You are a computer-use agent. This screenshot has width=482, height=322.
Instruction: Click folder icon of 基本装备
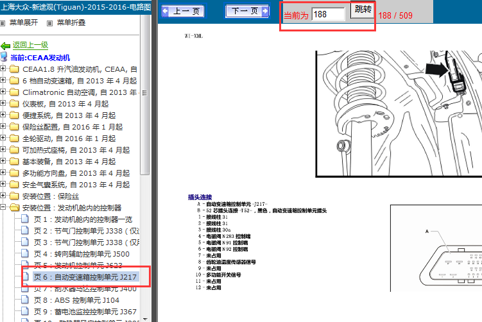[14, 161]
